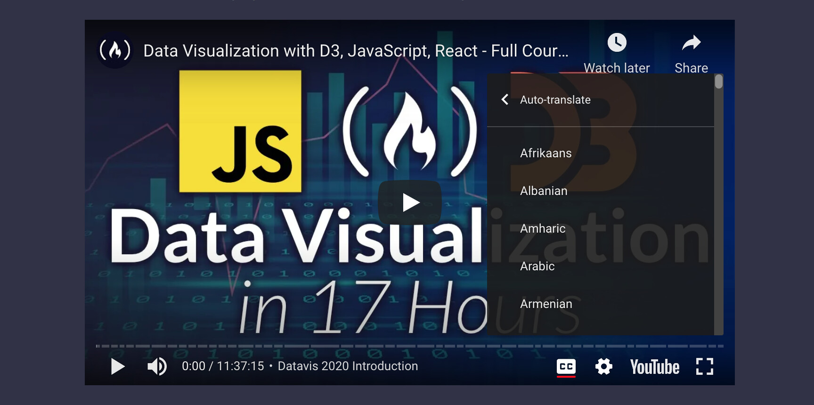Open the settings gear menu
The image size is (814, 405).
[x=603, y=366]
